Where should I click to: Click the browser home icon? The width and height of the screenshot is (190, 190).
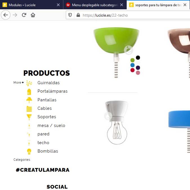(x=33, y=15)
